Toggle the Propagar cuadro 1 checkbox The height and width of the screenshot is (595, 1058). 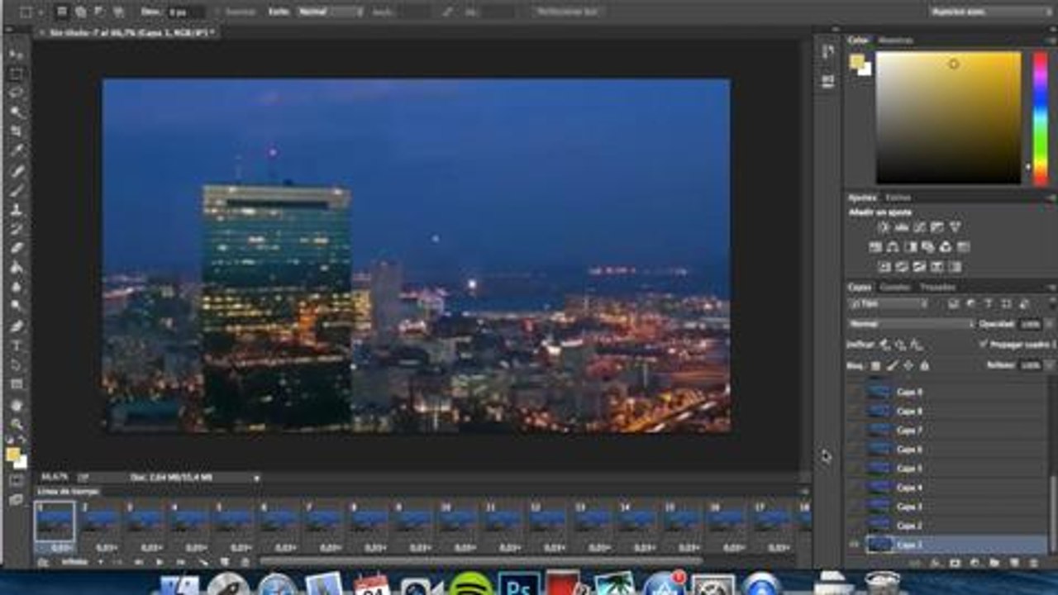(x=984, y=344)
